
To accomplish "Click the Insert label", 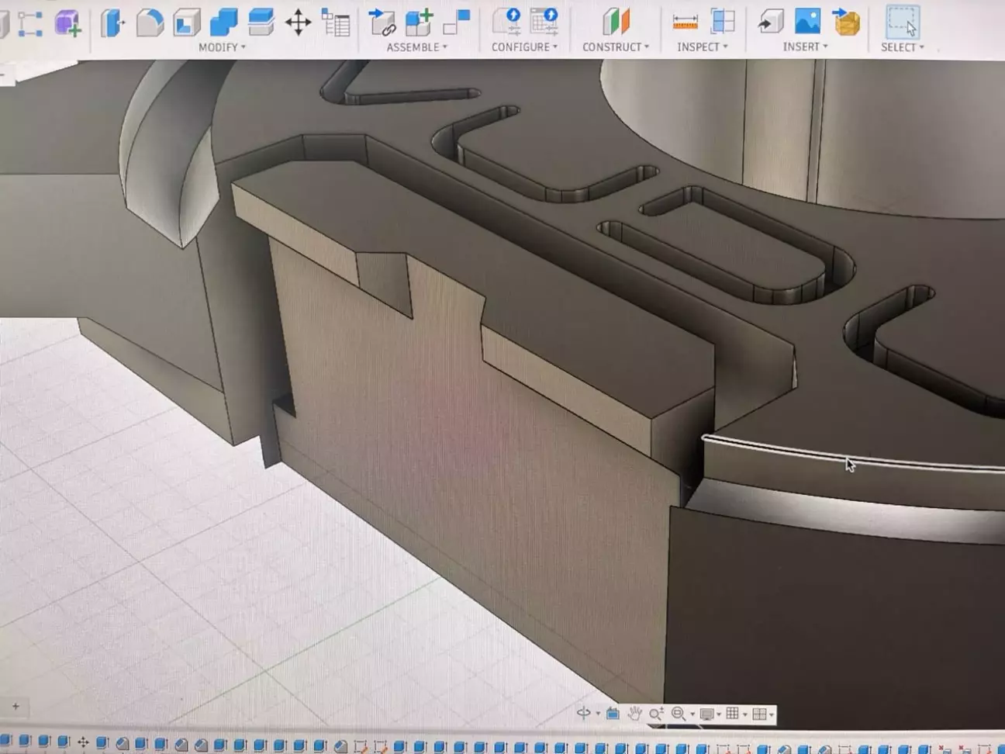I will coord(805,47).
